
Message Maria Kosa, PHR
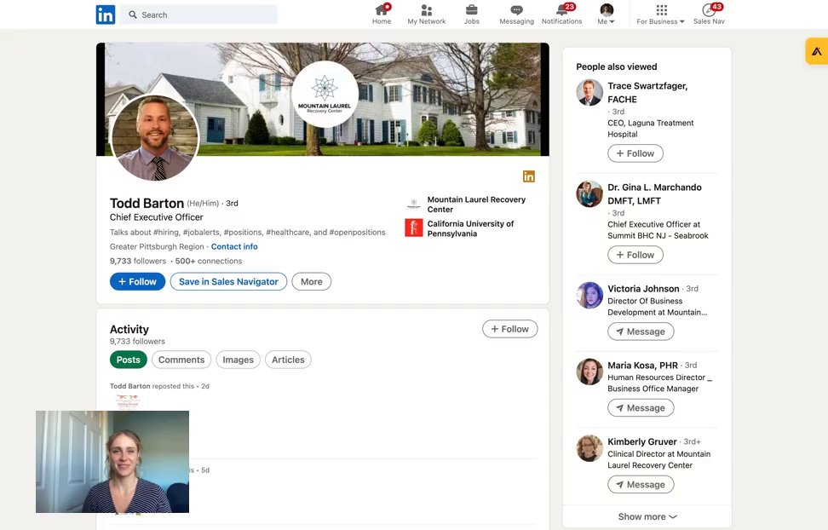641,408
